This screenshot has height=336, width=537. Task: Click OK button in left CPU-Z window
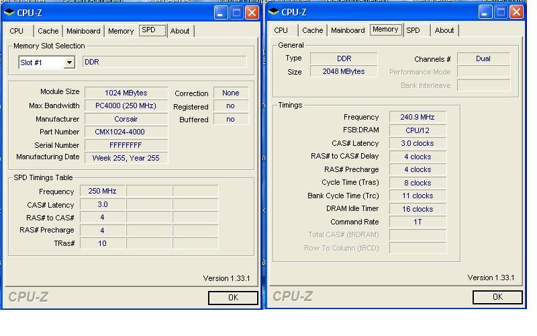pos(233,297)
